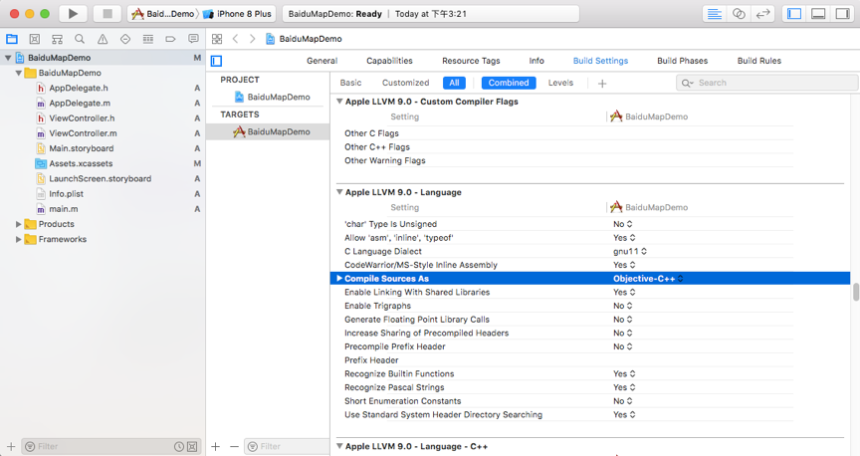
Task: Expand the Frameworks folder
Action: click(19, 239)
